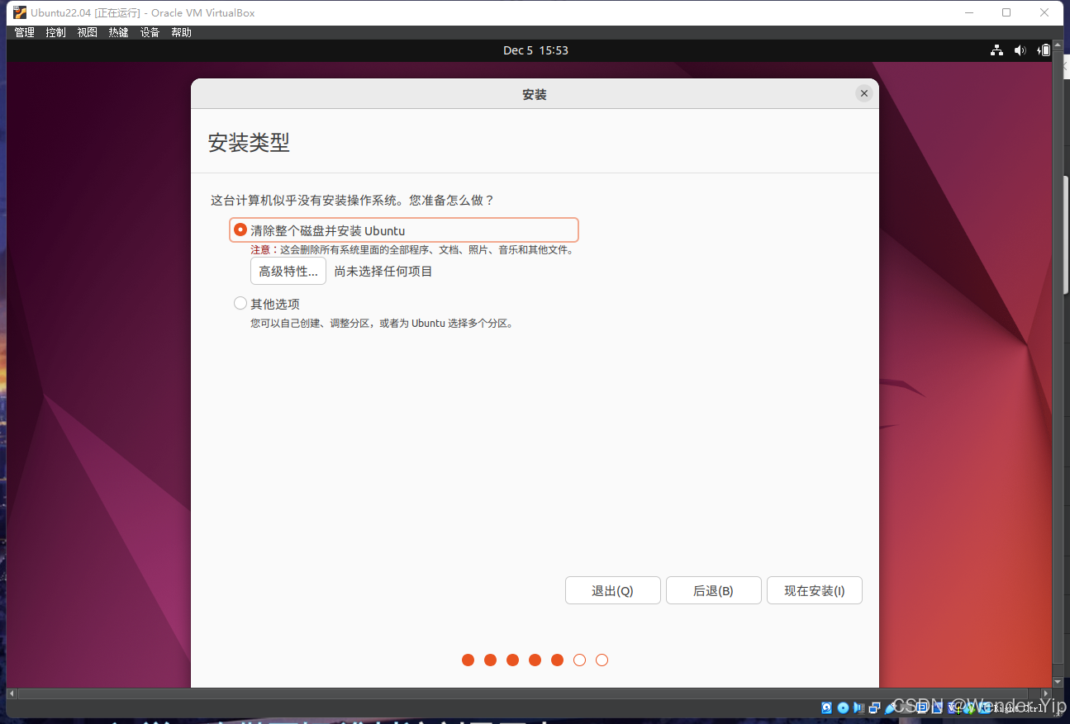This screenshot has height=724, width=1070.
Task: Open the 帮助 menu
Action: [x=182, y=32]
